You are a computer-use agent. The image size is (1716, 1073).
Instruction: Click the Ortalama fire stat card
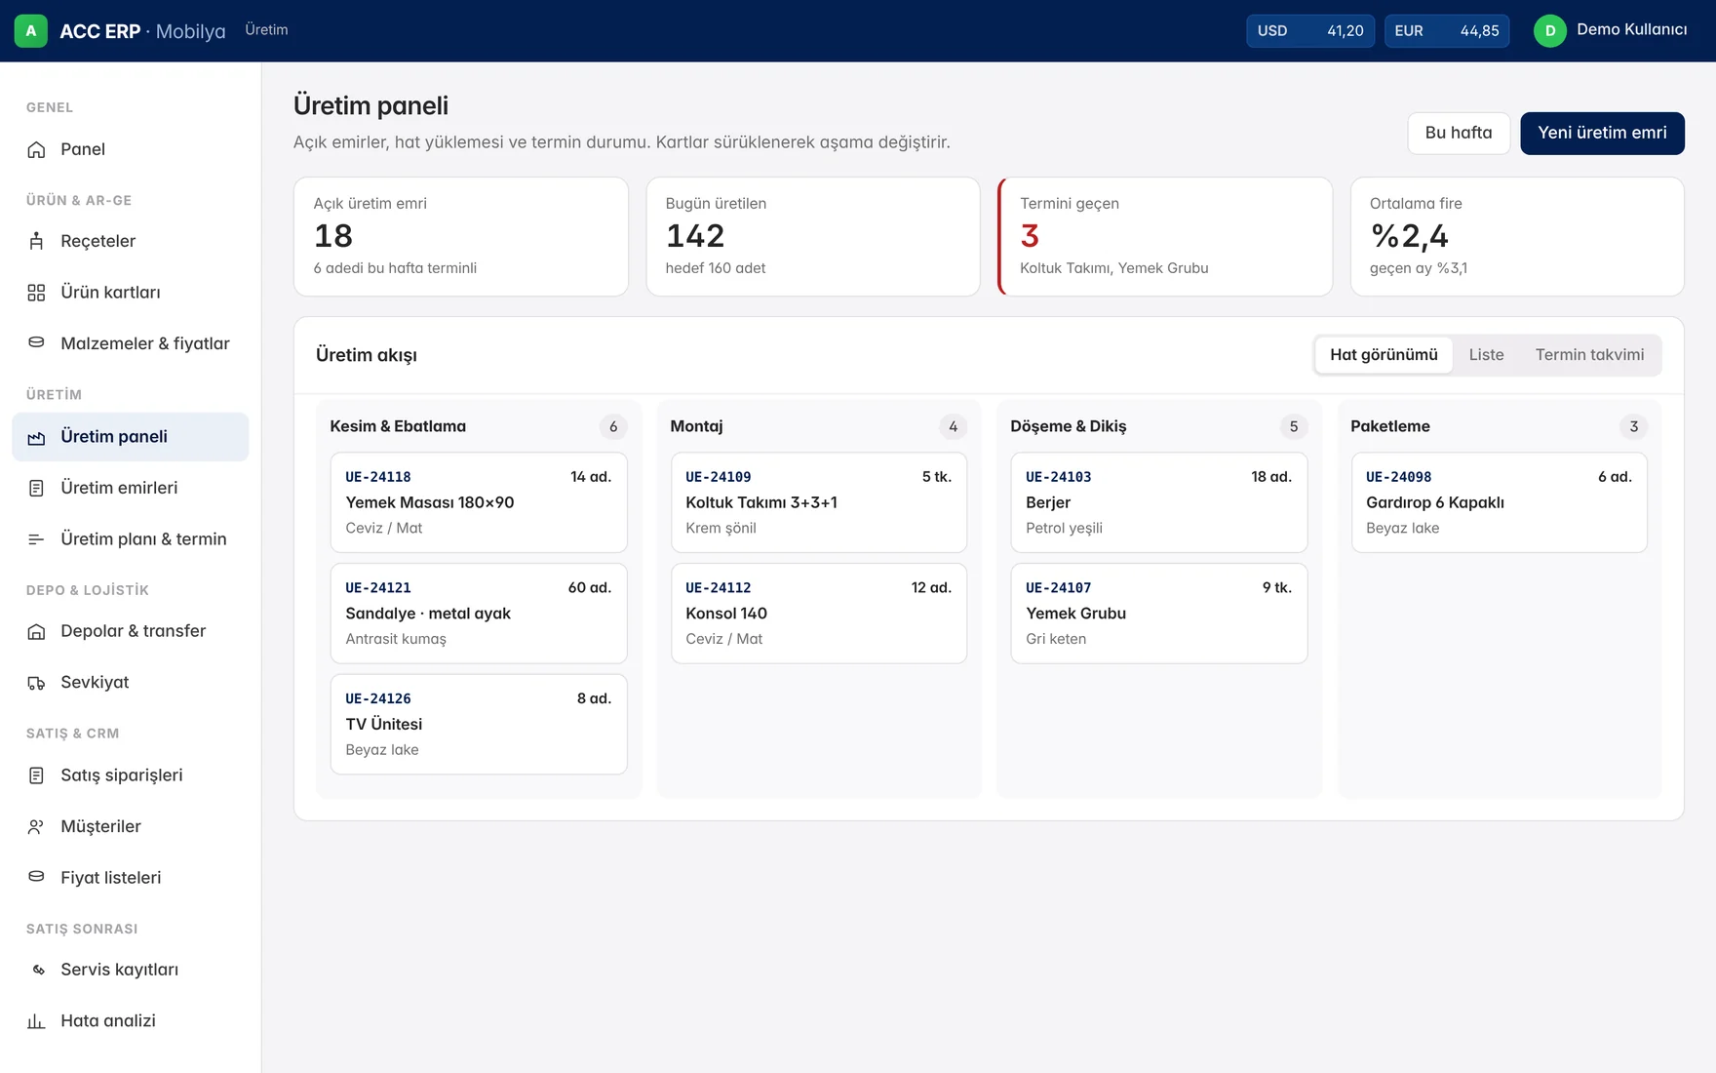point(1517,236)
